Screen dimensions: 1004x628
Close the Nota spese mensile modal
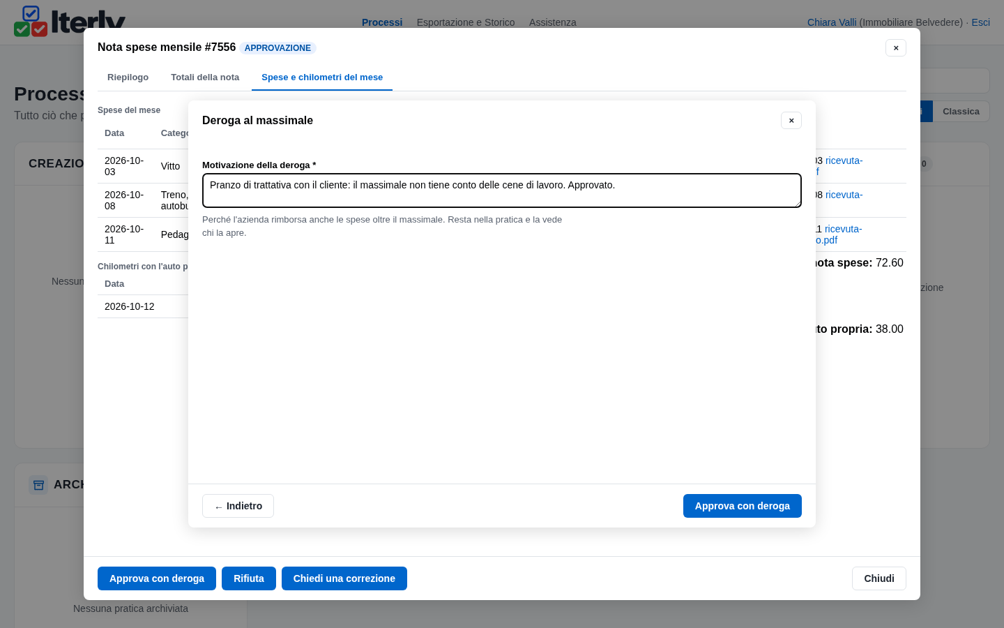(896, 48)
